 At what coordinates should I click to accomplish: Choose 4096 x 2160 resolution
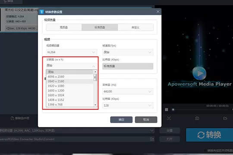[70, 77]
